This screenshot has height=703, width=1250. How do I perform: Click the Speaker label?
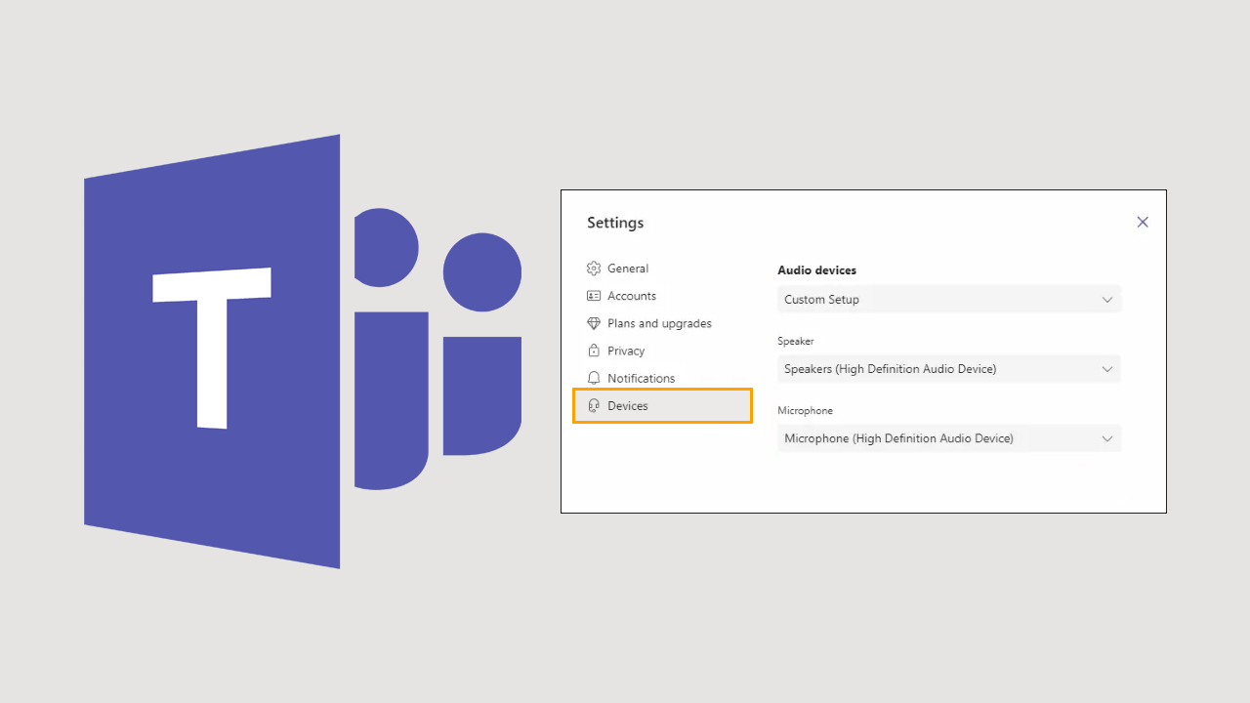point(796,342)
